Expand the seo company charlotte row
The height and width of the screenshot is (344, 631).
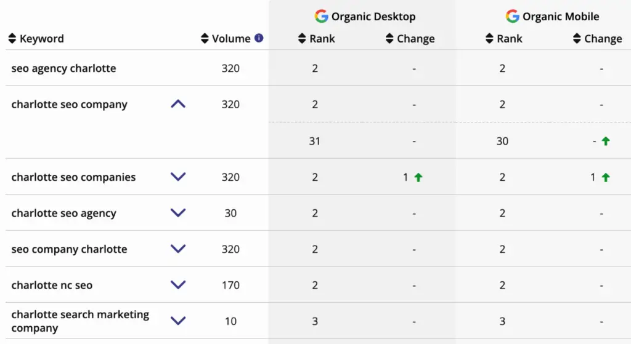pyautogui.click(x=178, y=249)
